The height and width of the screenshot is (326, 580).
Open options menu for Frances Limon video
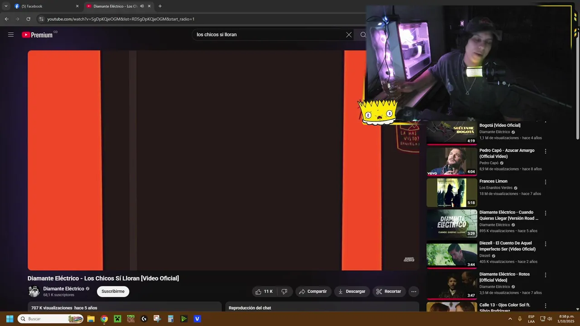[546, 182]
